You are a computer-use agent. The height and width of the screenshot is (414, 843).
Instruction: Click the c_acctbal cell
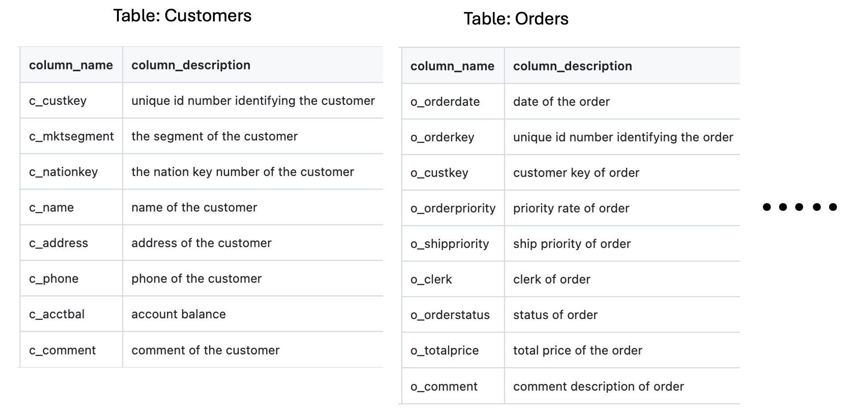click(57, 314)
